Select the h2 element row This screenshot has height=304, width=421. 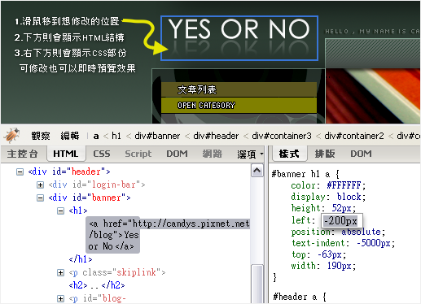tap(97, 285)
